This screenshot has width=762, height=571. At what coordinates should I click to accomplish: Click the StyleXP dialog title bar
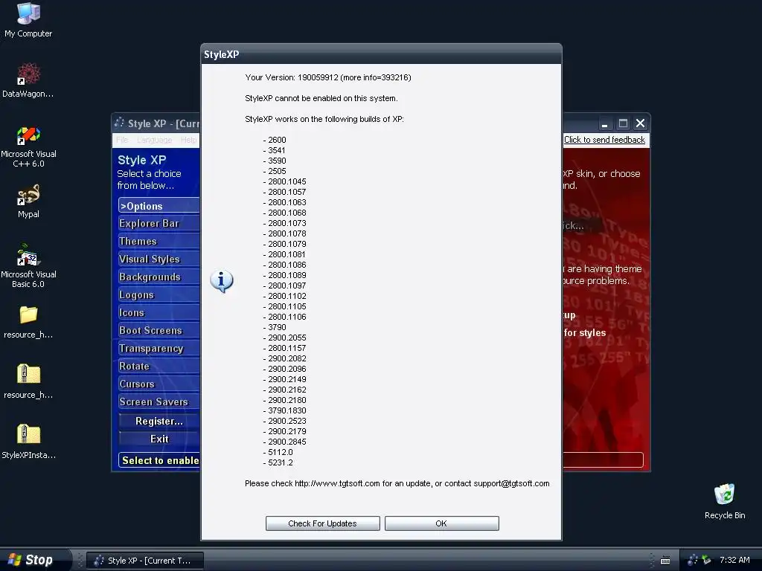pyautogui.click(x=382, y=54)
